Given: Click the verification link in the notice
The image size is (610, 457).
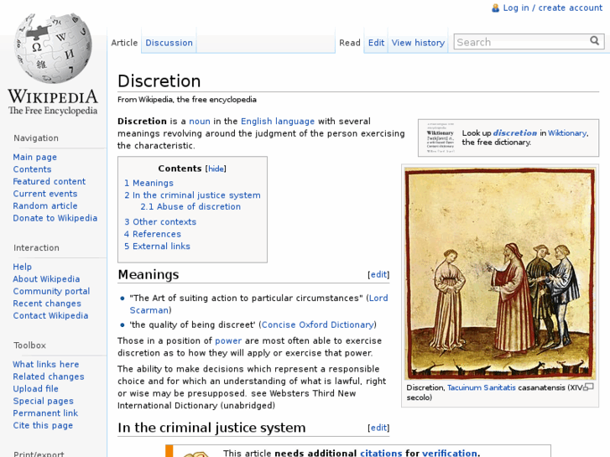Looking at the screenshot, I should (x=450, y=453).
